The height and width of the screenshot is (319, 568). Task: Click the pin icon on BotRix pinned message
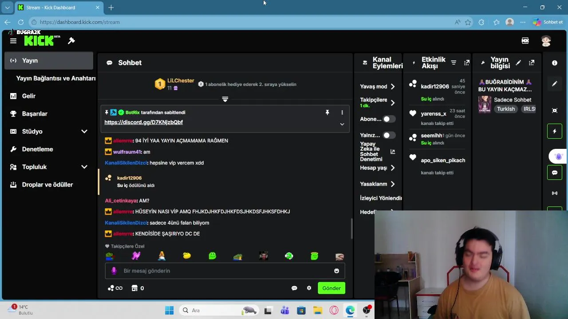point(327,113)
